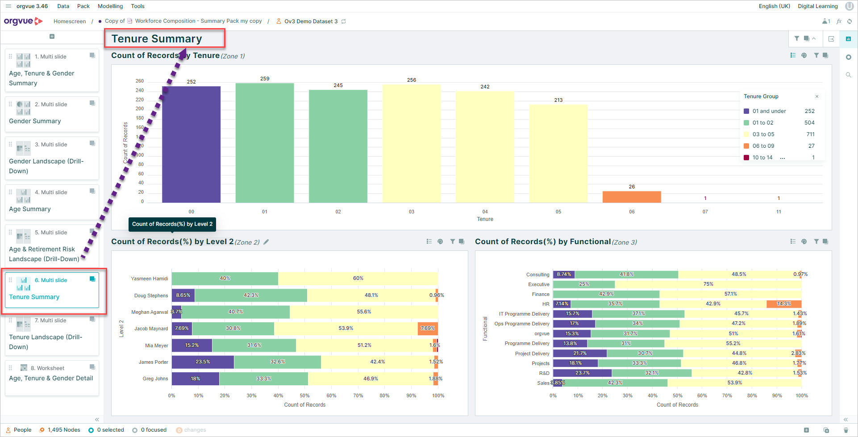Open the legend list icon for Zone 3
The height and width of the screenshot is (437, 858).
(793, 241)
